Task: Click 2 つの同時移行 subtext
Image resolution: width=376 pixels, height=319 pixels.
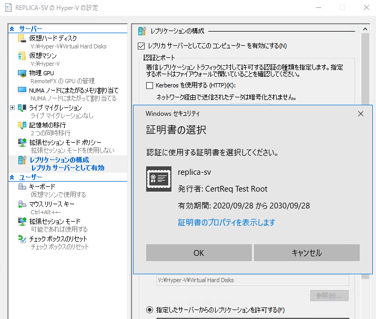Action: (50, 133)
